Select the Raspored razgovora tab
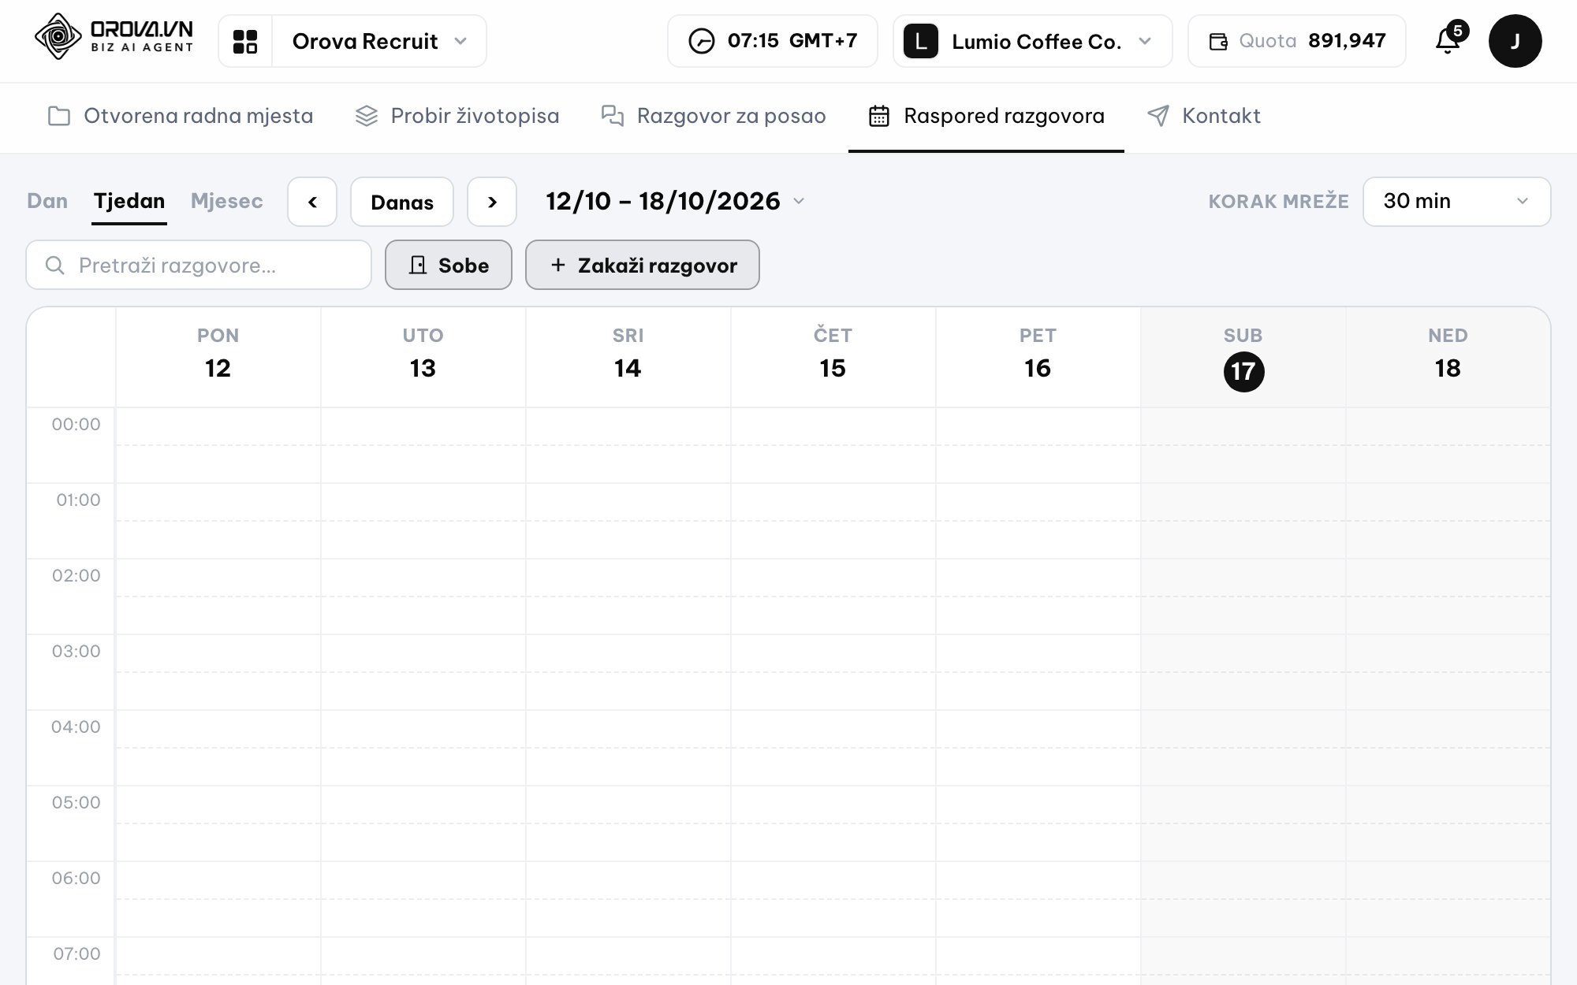The width and height of the screenshot is (1577, 985). point(986,116)
